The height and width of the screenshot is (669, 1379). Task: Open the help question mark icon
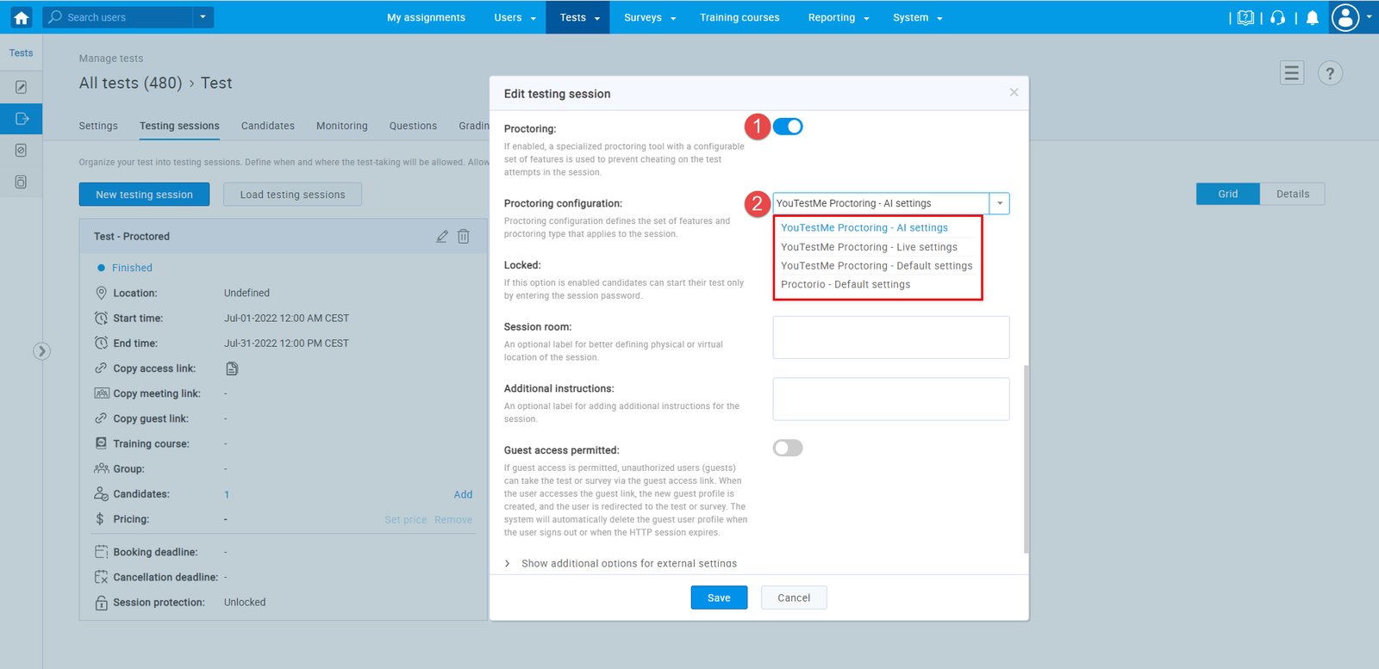click(x=1330, y=74)
